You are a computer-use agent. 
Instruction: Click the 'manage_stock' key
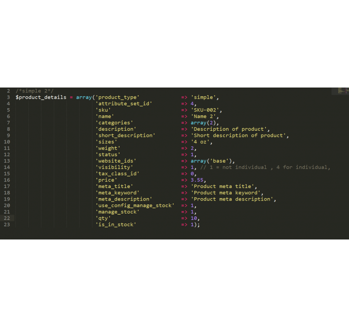[117, 212]
